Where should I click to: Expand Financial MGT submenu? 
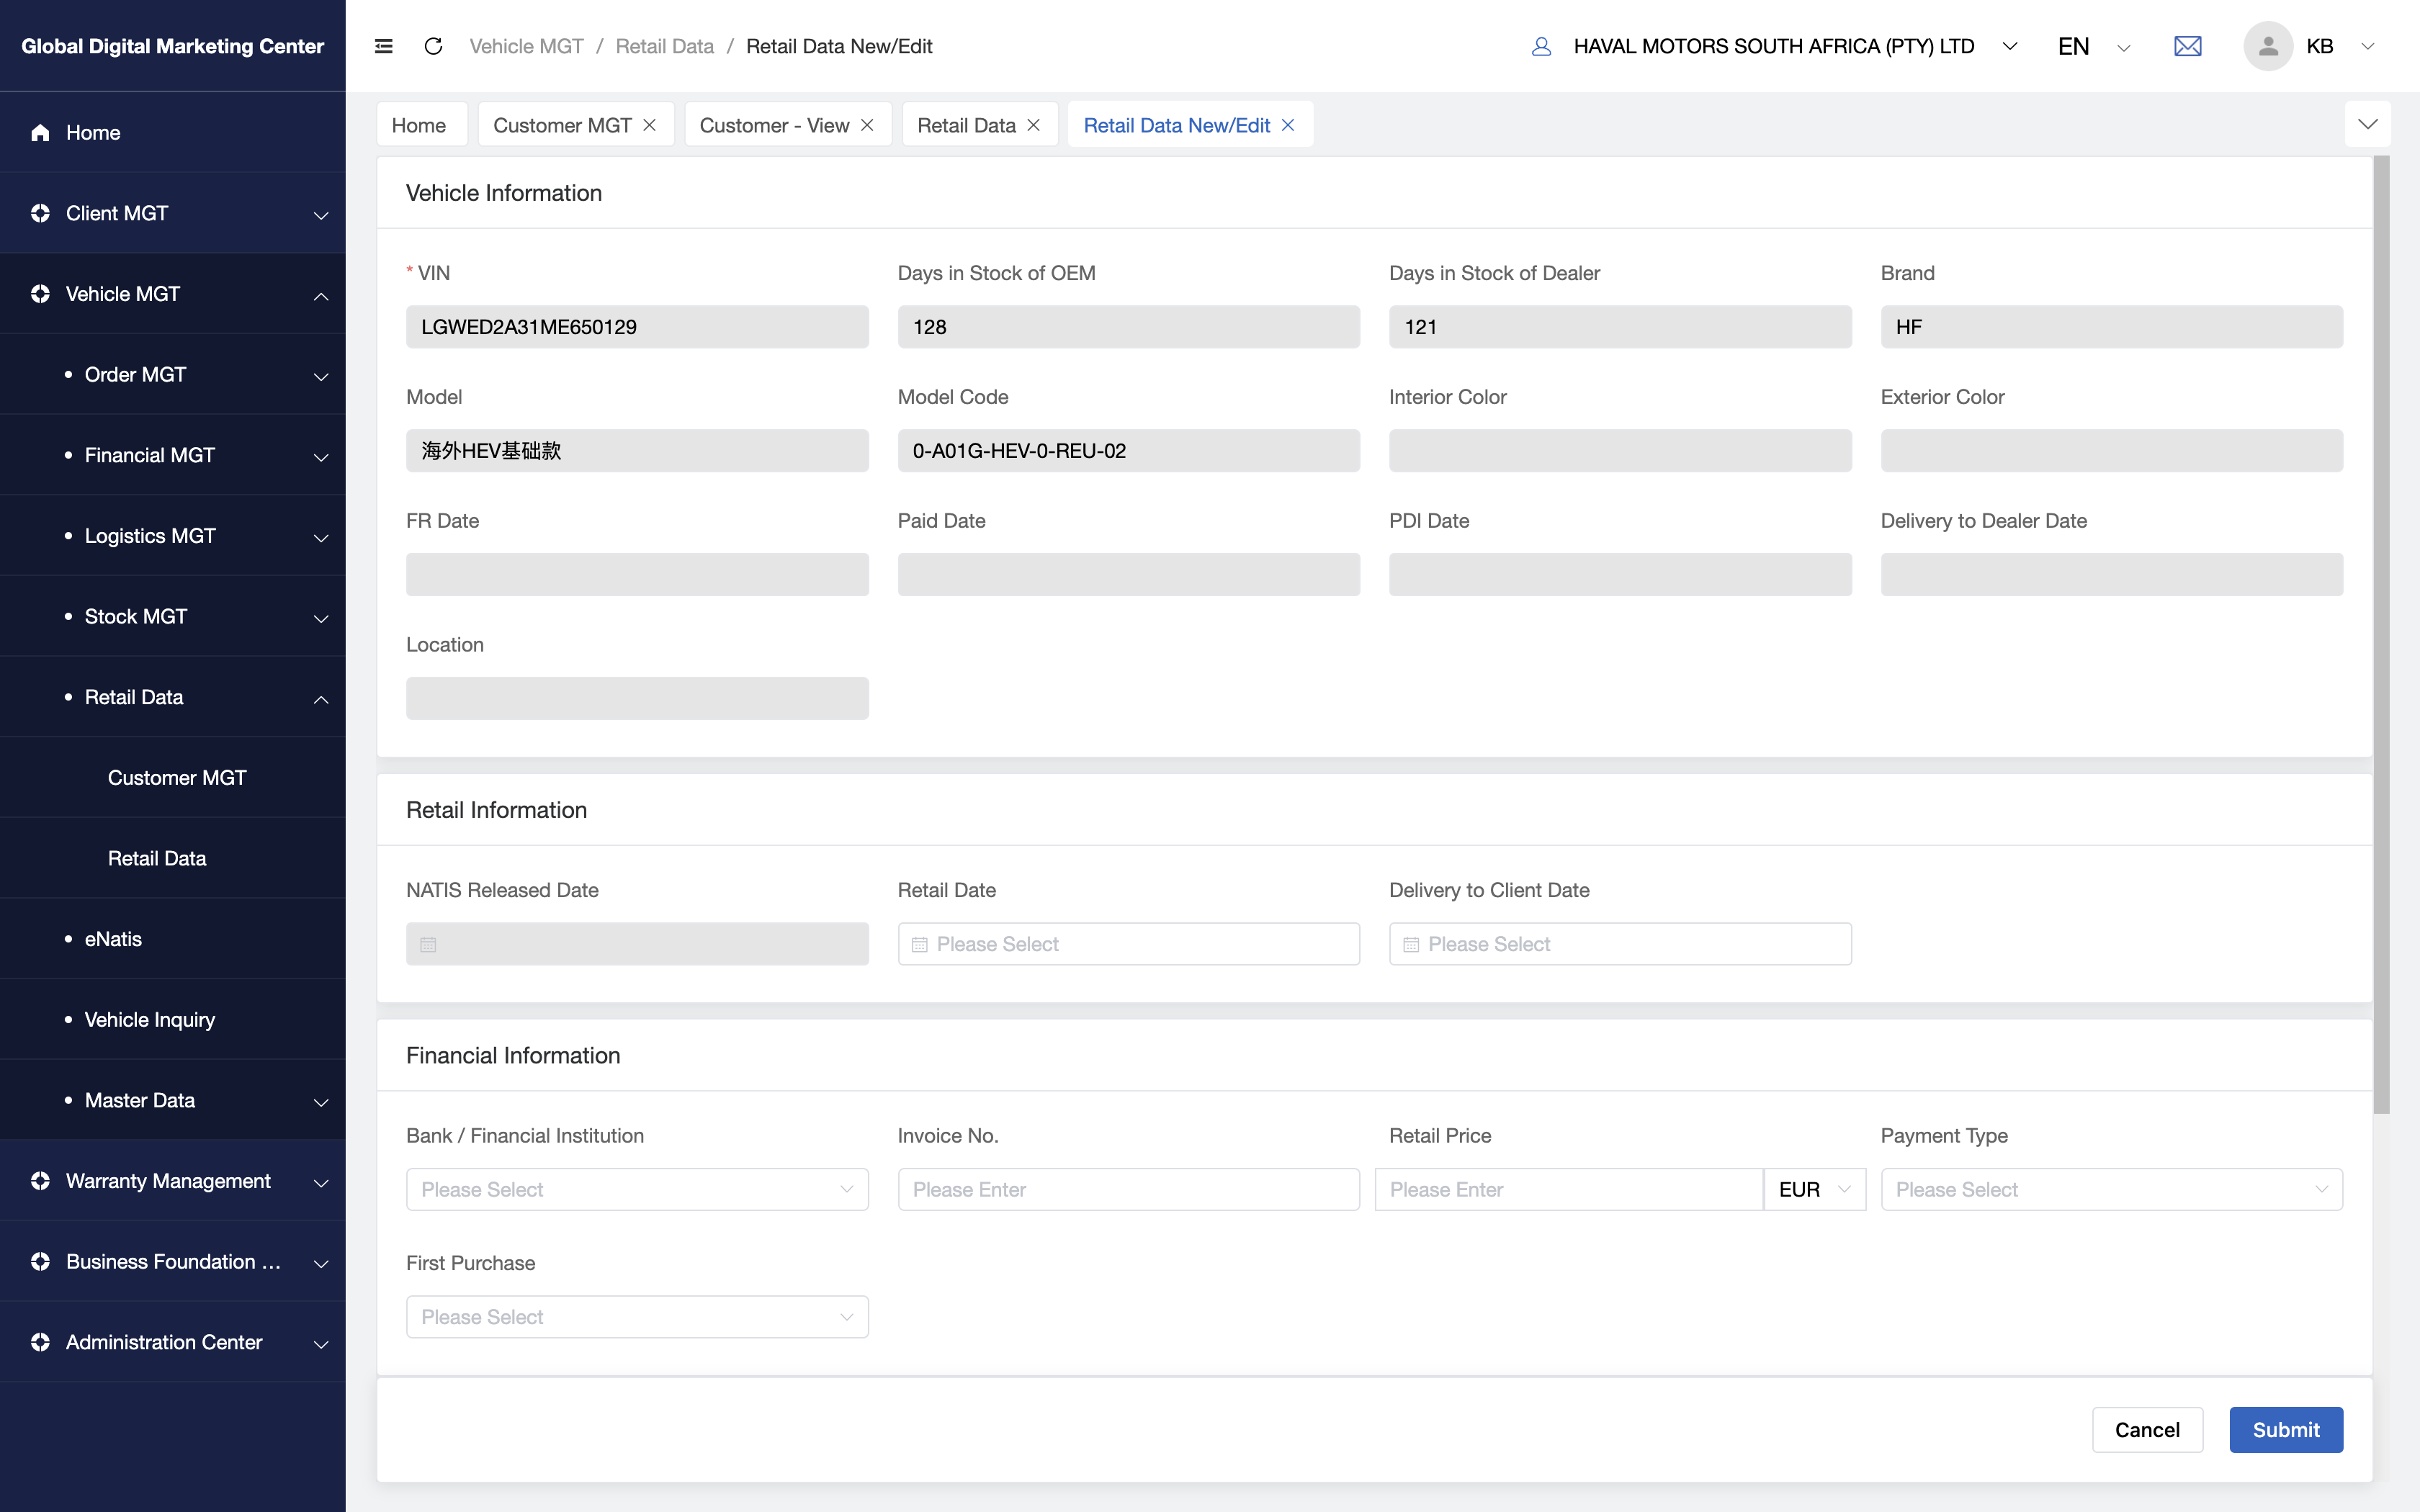(x=321, y=457)
